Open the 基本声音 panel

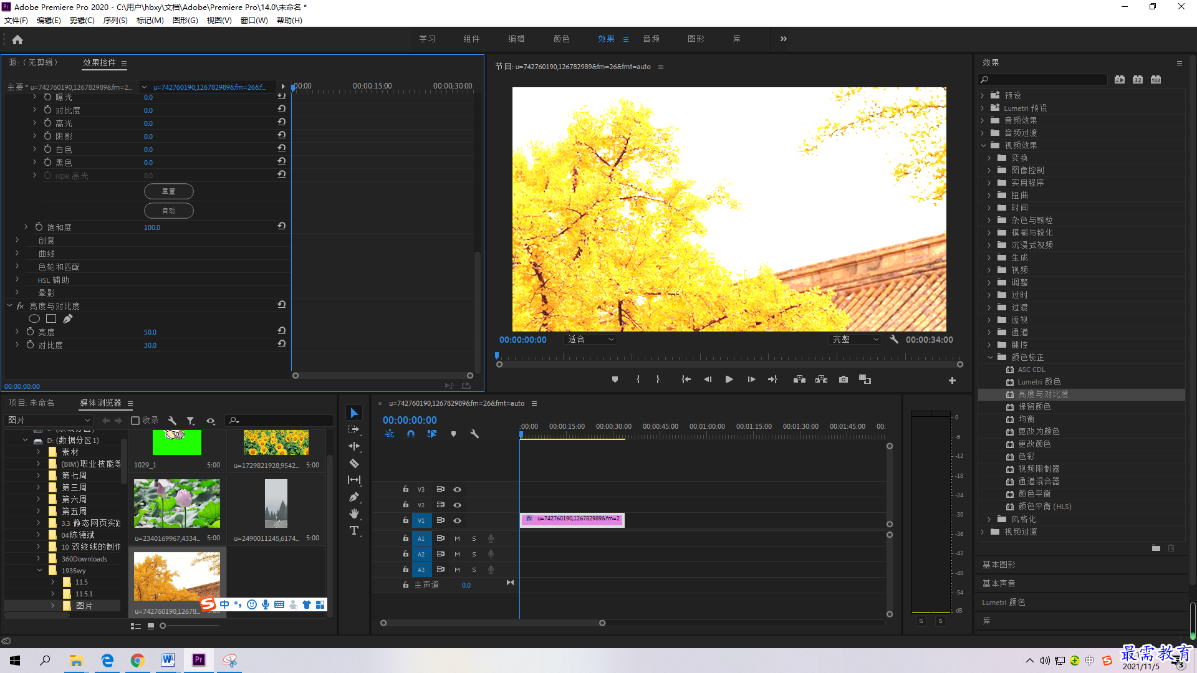click(x=999, y=583)
